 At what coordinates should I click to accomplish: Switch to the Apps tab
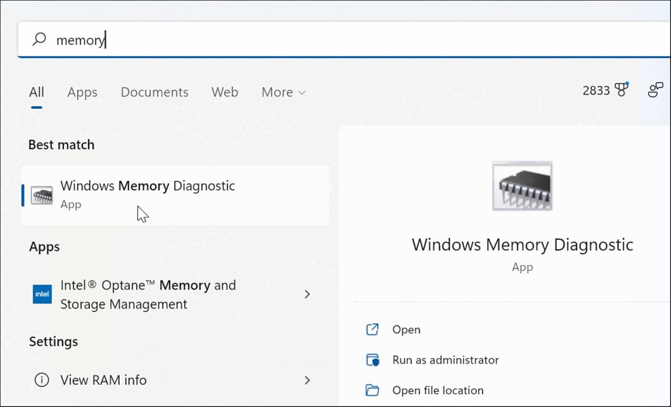[82, 92]
